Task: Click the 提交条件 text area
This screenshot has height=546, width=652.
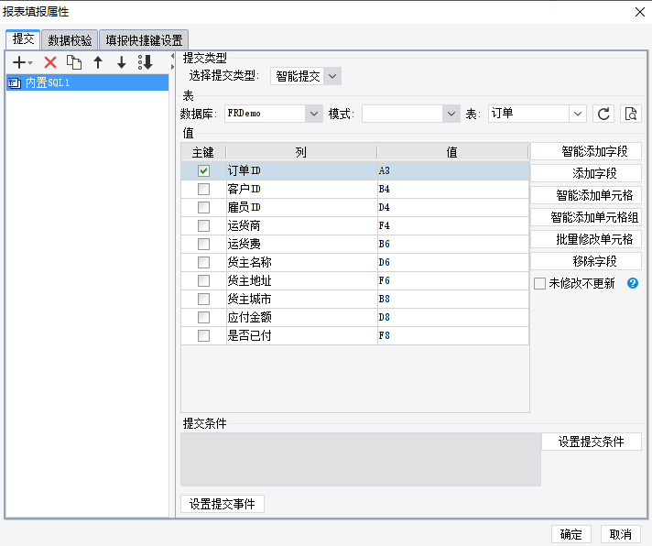Action: tap(361, 460)
